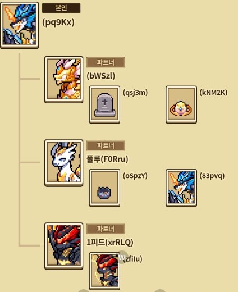Click the code label (83pvq)

pyautogui.click(x=212, y=176)
